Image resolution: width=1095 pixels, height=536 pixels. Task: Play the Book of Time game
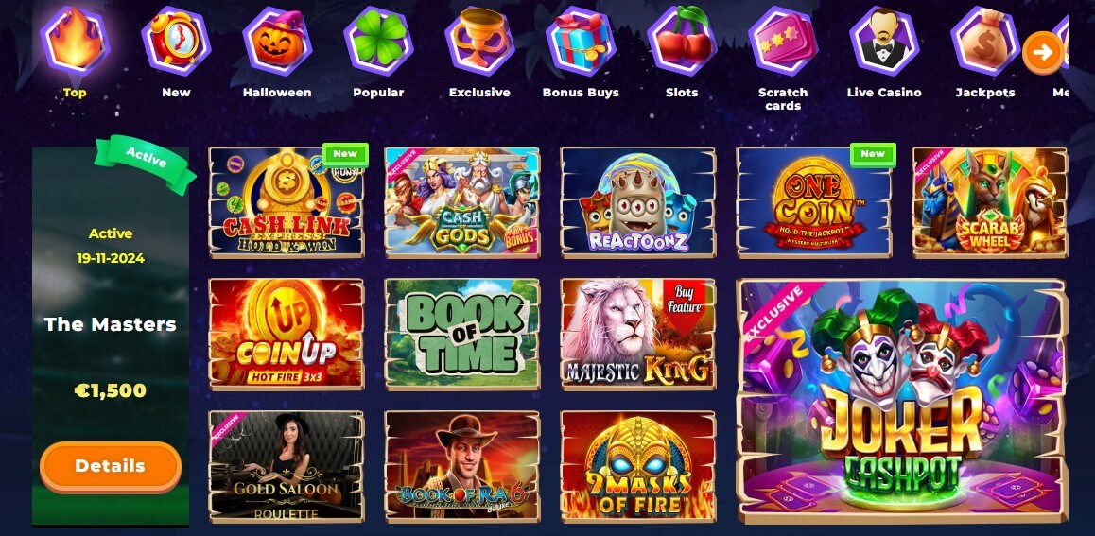pyautogui.click(x=461, y=335)
